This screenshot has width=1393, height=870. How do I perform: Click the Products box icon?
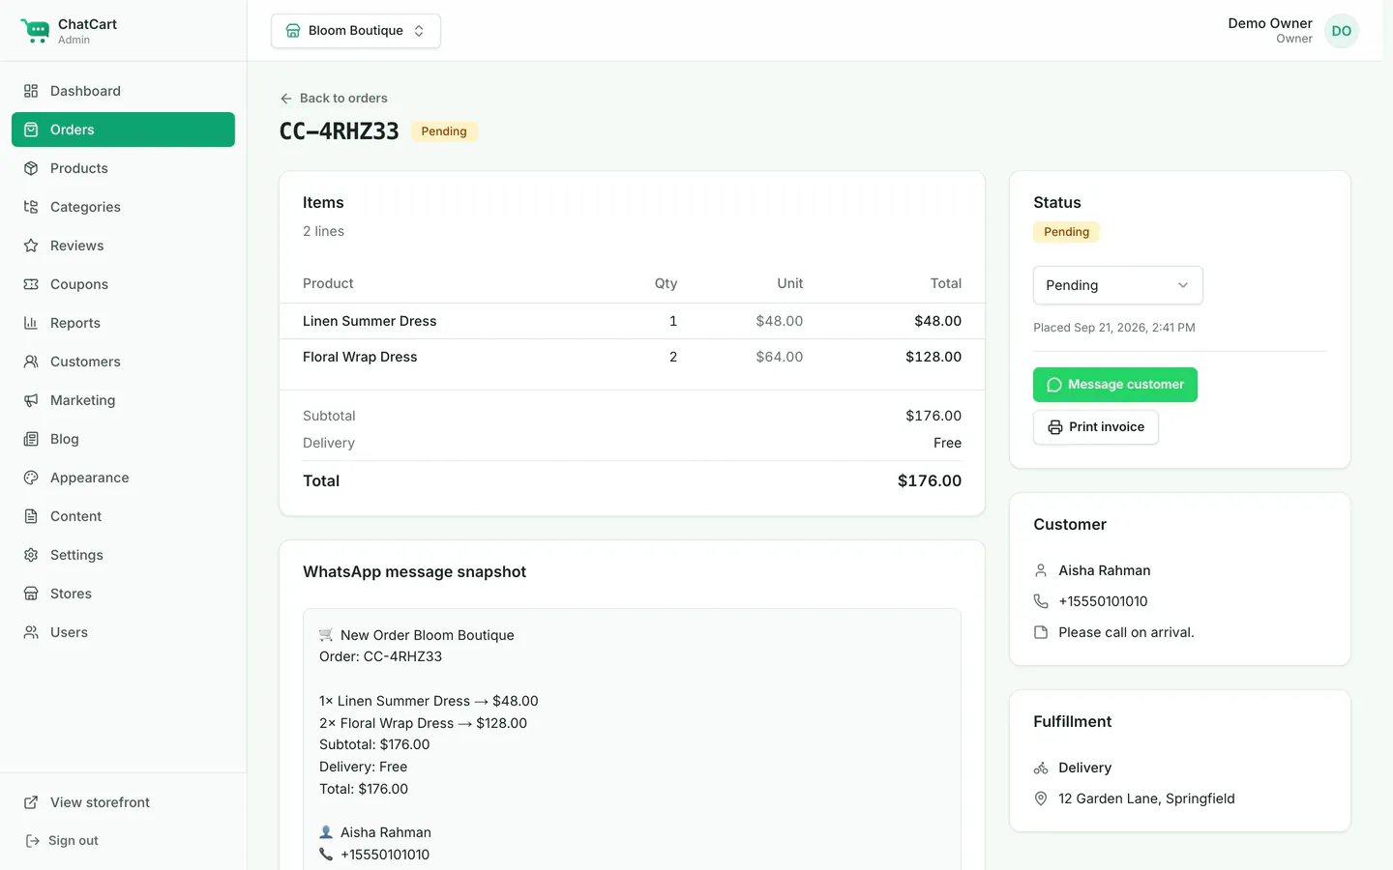click(x=31, y=168)
